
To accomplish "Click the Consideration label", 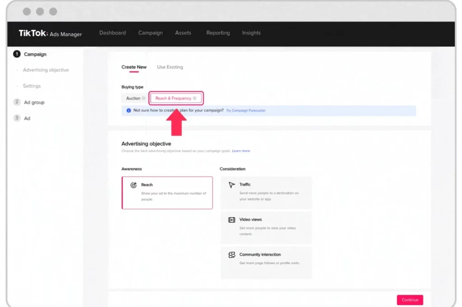I will click(x=232, y=169).
